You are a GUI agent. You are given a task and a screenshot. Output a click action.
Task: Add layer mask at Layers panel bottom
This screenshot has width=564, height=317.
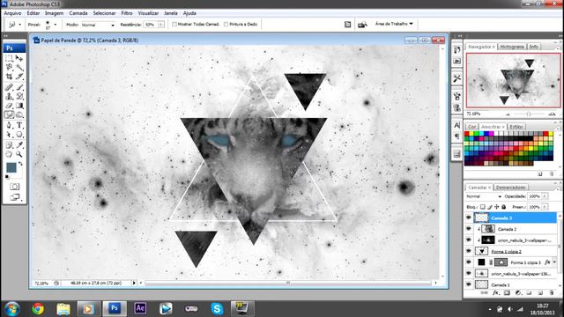[507, 293]
